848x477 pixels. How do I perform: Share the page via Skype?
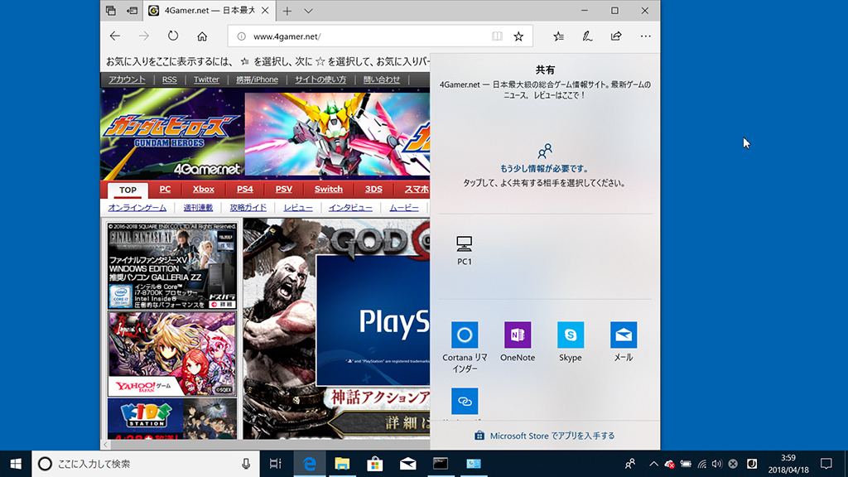click(x=571, y=335)
